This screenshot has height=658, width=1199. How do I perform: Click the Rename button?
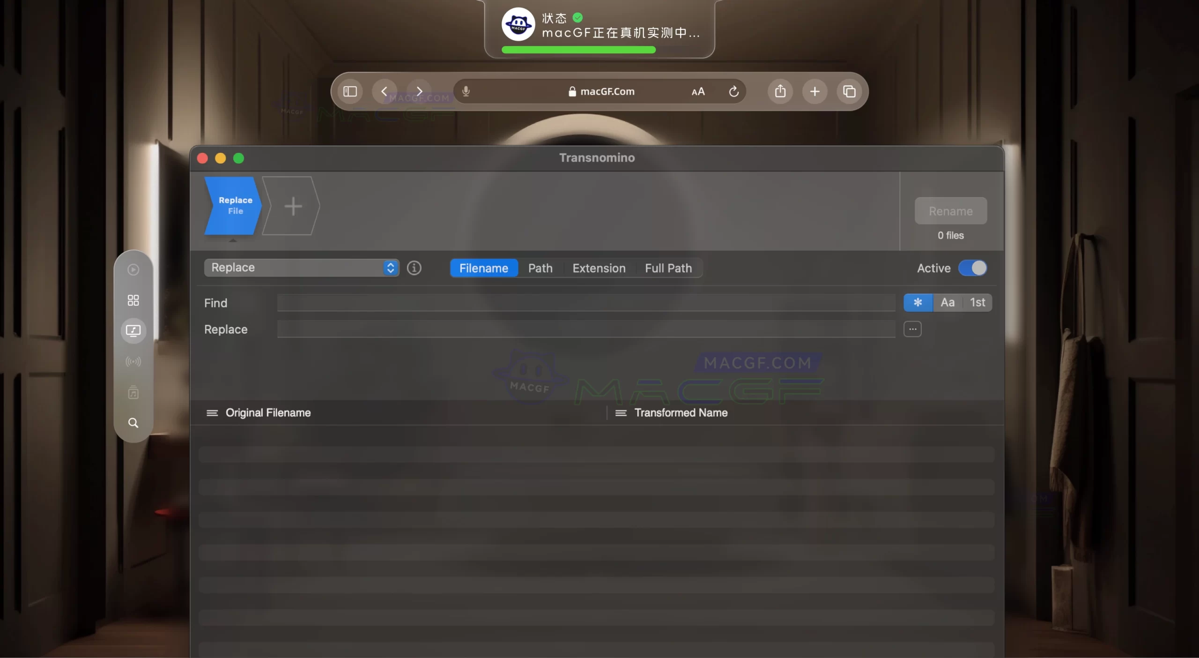950,210
